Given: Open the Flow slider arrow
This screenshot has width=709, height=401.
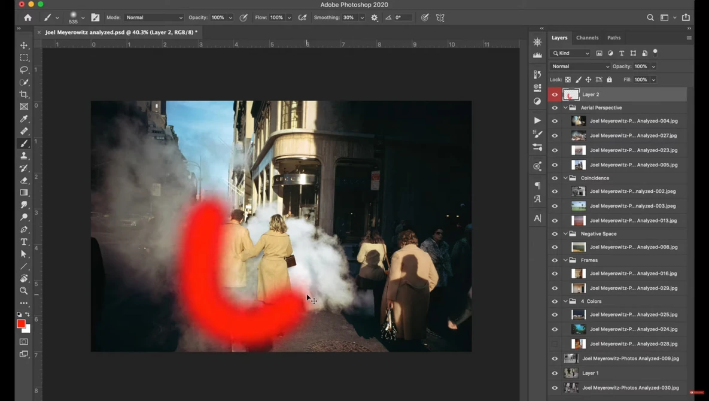Looking at the screenshot, I should pyautogui.click(x=289, y=17).
